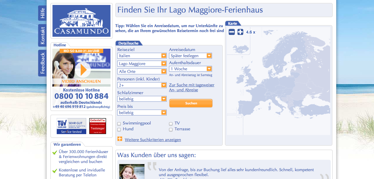Tick the Hund checkbox
This screenshot has height=179, width=374.
click(119, 130)
